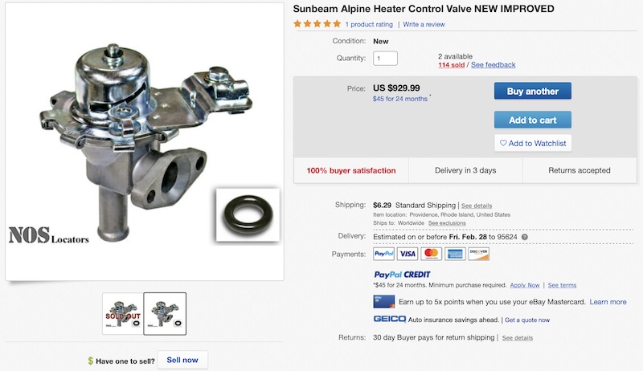This screenshot has width=643, height=371.
Task: Click the Quantity input field
Action: click(x=385, y=58)
